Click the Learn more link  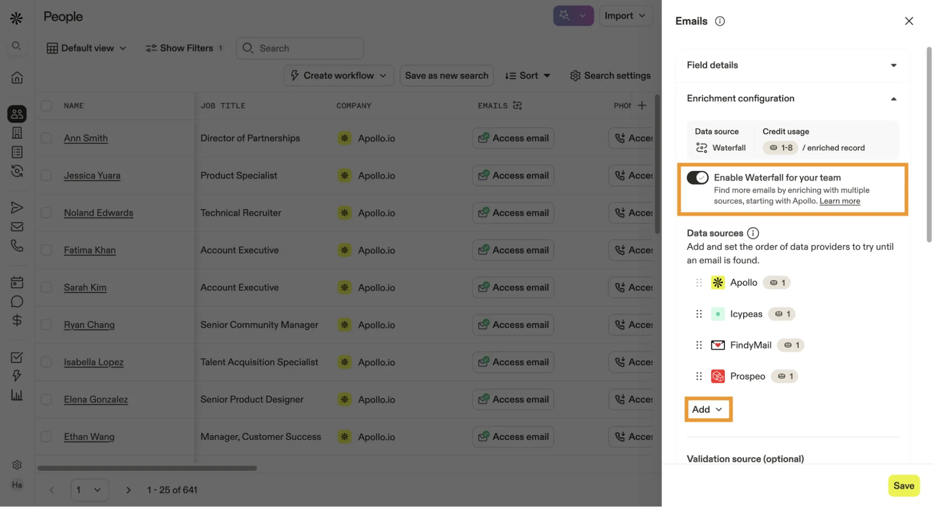click(839, 201)
